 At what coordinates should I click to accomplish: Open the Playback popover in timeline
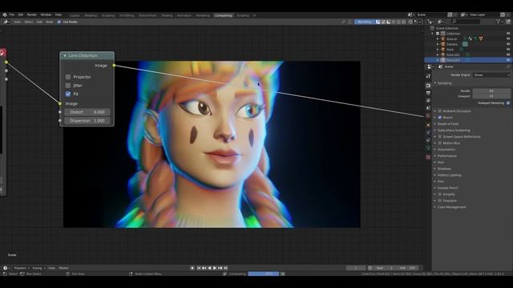click(x=22, y=268)
